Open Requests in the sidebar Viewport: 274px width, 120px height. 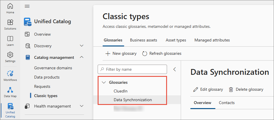pyautogui.click(x=42, y=86)
